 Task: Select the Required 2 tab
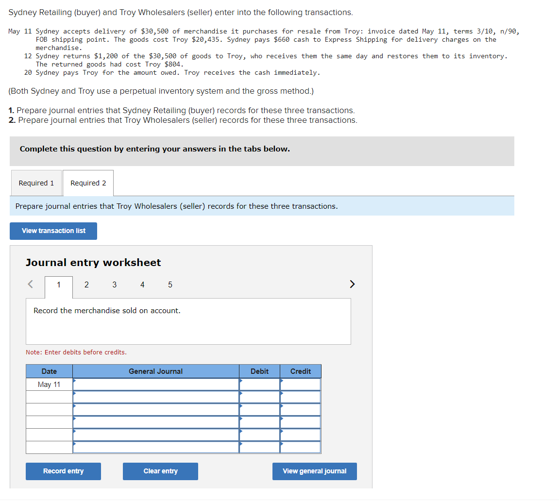coord(88,183)
